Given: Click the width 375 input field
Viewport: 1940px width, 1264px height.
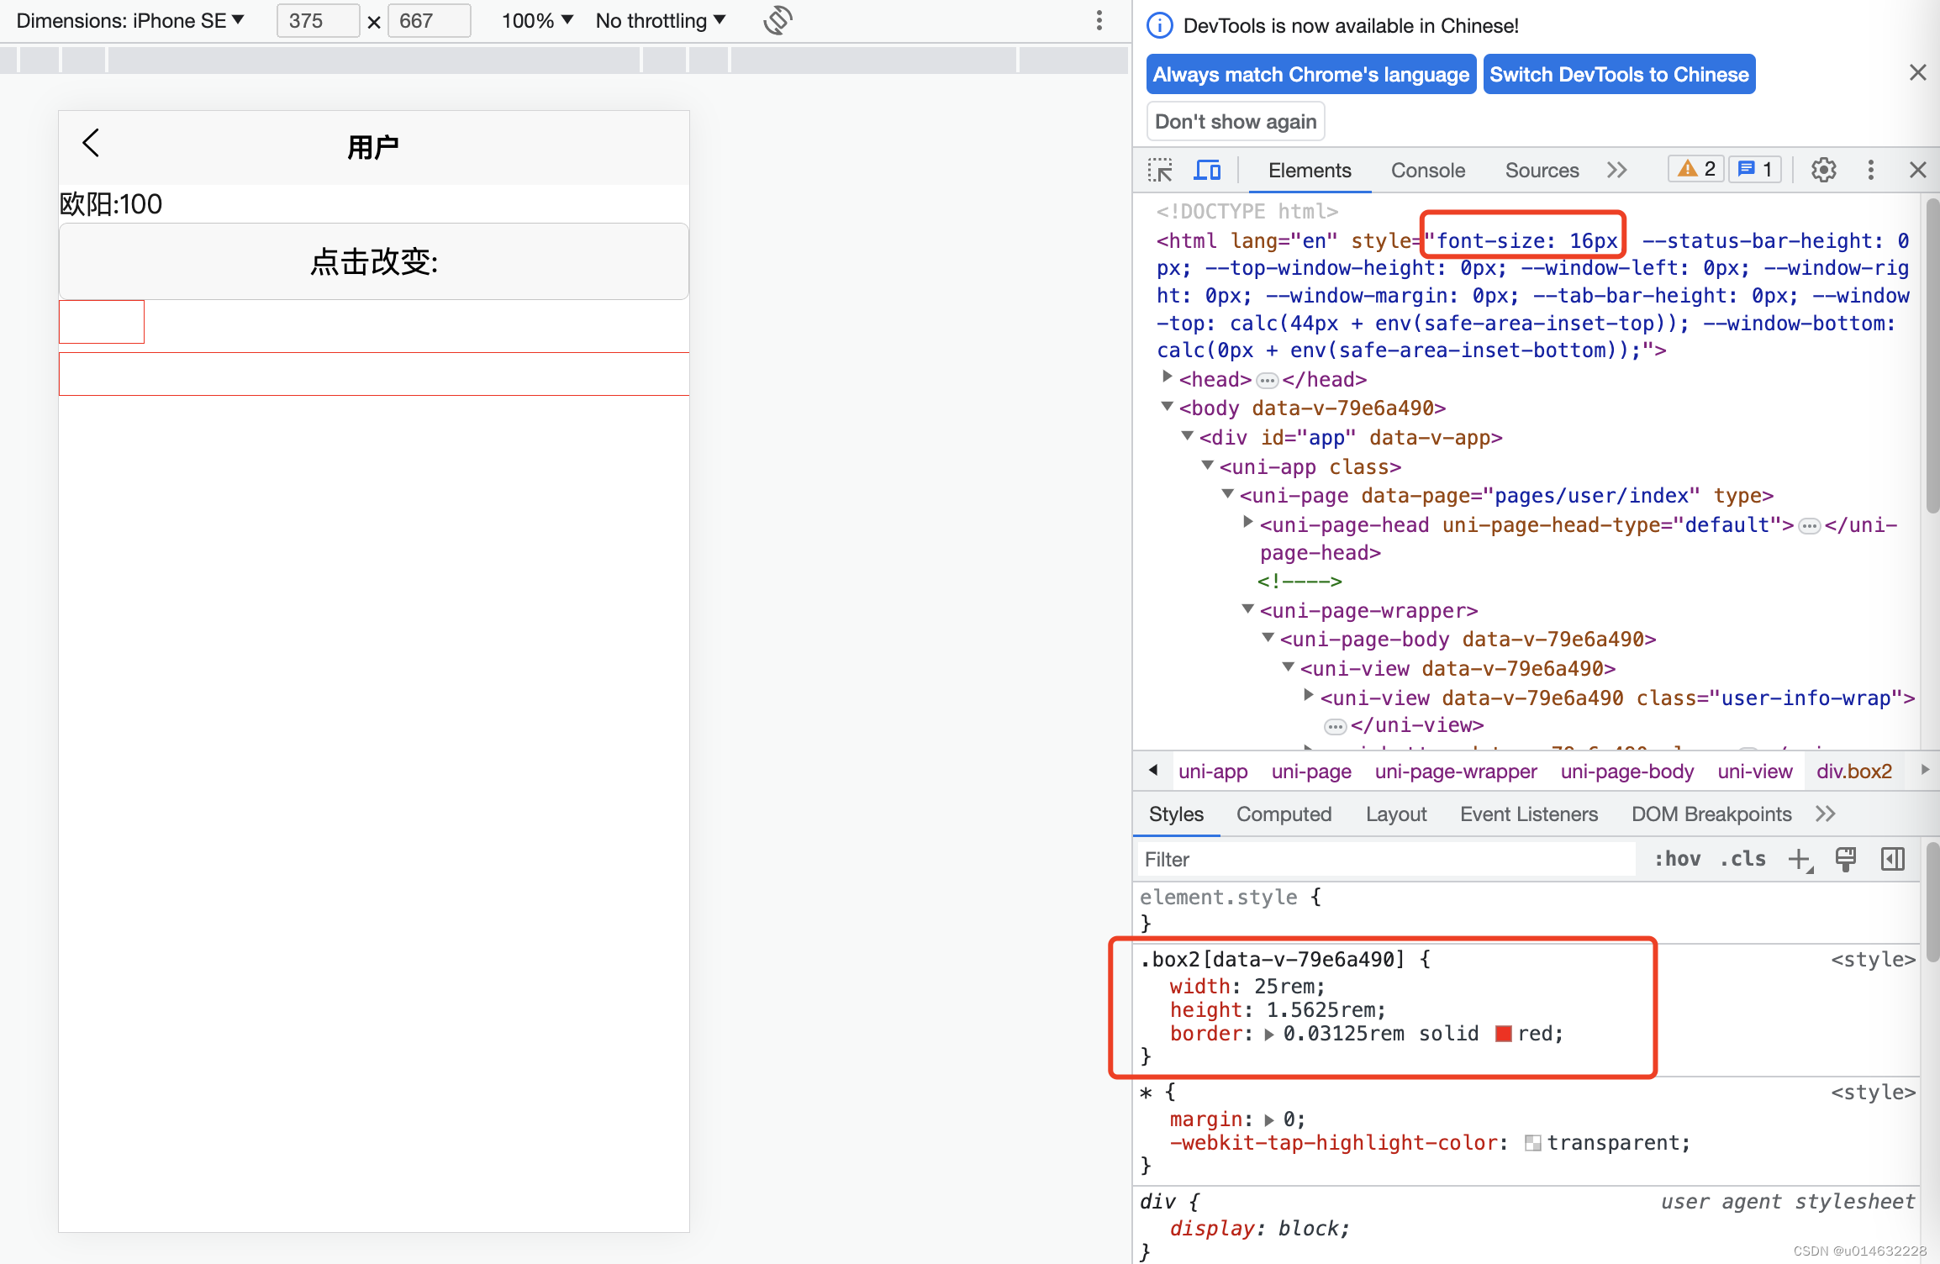Looking at the screenshot, I should [x=318, y=21].
